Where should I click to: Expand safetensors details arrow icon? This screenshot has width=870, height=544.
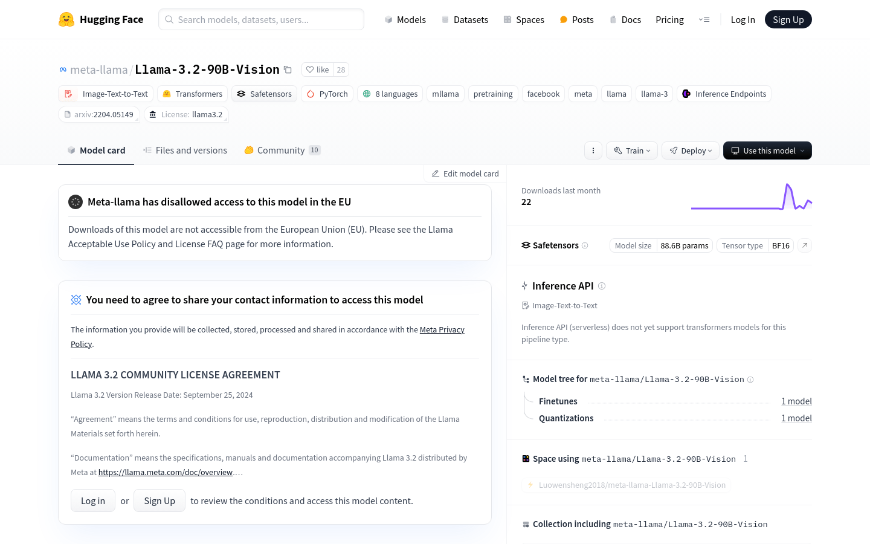[x=805, y=245]
